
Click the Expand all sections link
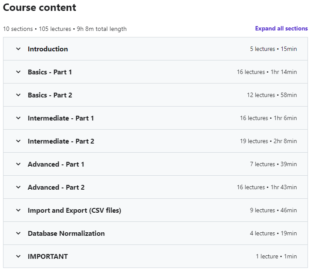(x=281, y=29)
